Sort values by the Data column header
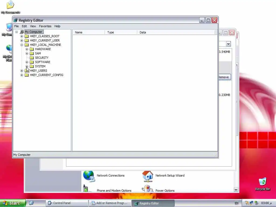Viewport: 276px width, 207px height. tap(176, 32)
